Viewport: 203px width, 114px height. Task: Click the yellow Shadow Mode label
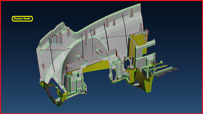[22, 18]
